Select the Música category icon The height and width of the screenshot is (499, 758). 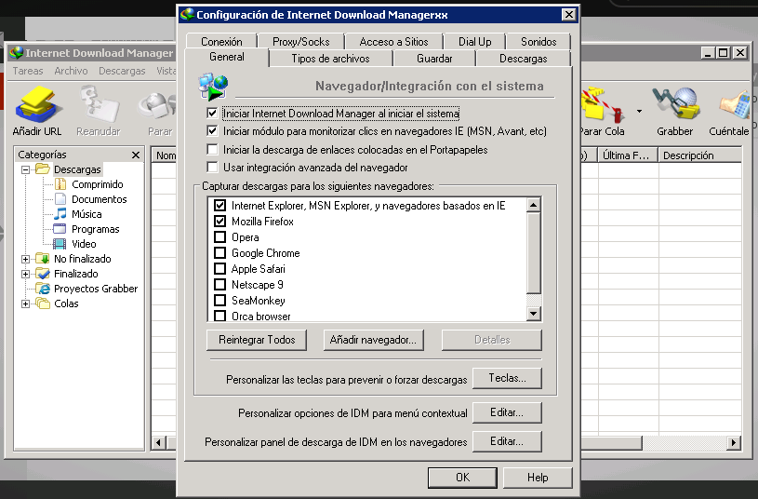point(60,214)
